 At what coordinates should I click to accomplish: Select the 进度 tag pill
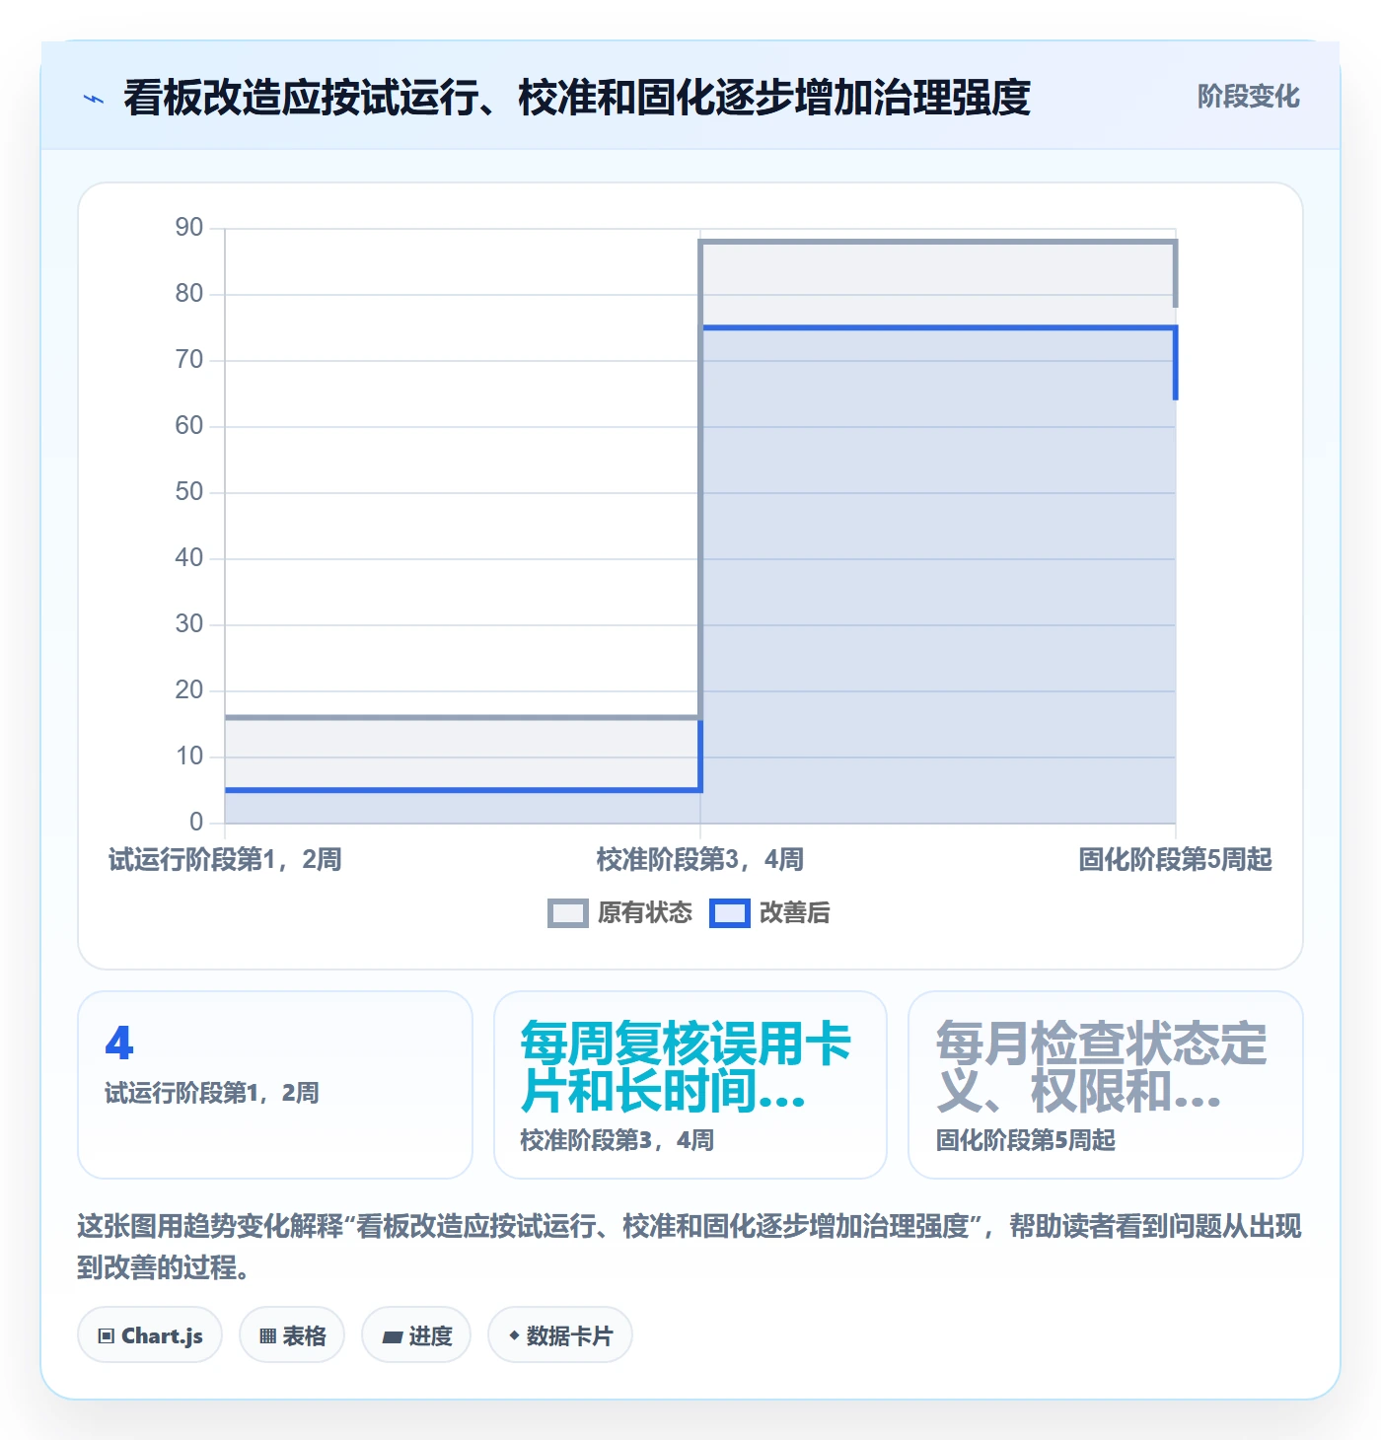(416, 1335)
